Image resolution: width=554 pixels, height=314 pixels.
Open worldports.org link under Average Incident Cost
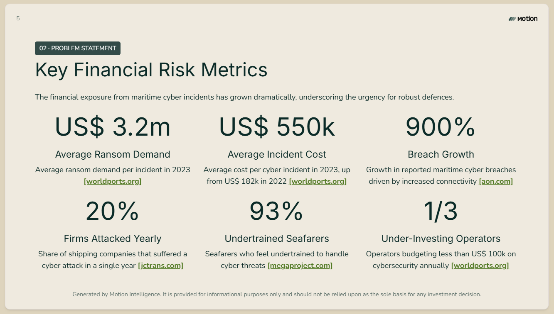click(318, 181)
